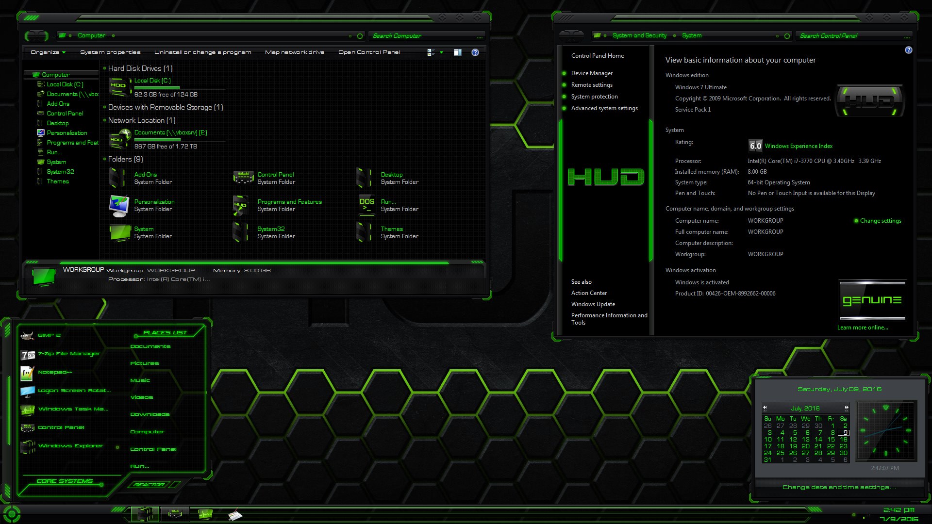Screen dimensions: 932x524
Task: Go to next month in calendar
Action: 847,408
